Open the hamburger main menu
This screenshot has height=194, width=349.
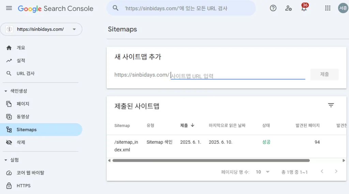(x=9, y=9)
